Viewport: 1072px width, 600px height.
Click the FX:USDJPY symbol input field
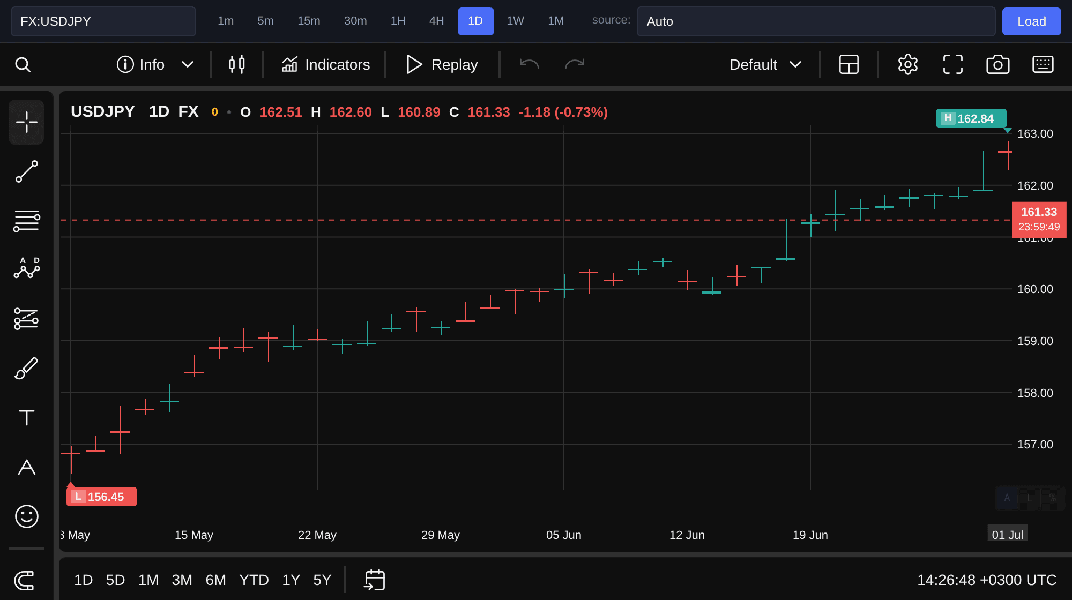[103, 21]
